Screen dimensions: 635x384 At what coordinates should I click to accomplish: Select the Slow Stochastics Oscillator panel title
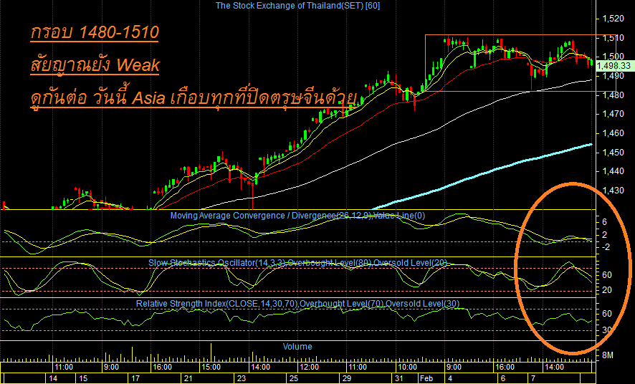(x=297, y=263)
